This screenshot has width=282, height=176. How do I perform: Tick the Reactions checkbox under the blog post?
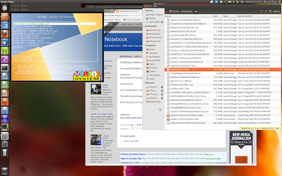[x=133, y=128]
